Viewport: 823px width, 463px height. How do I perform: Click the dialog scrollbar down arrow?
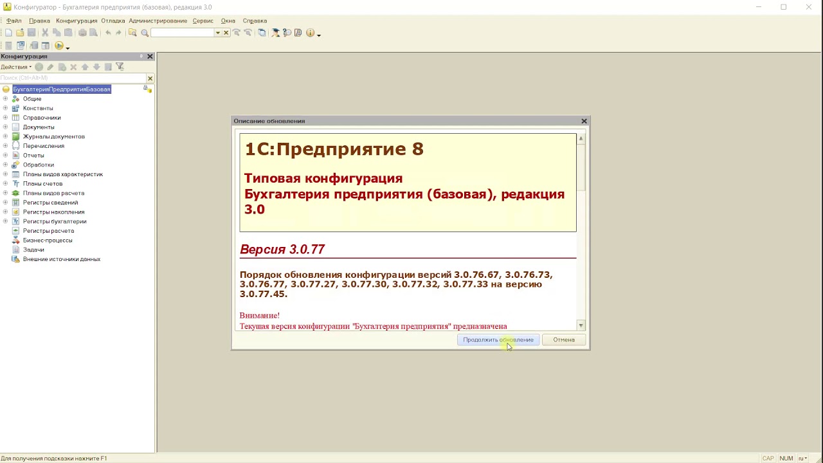(x=581, y=325)
